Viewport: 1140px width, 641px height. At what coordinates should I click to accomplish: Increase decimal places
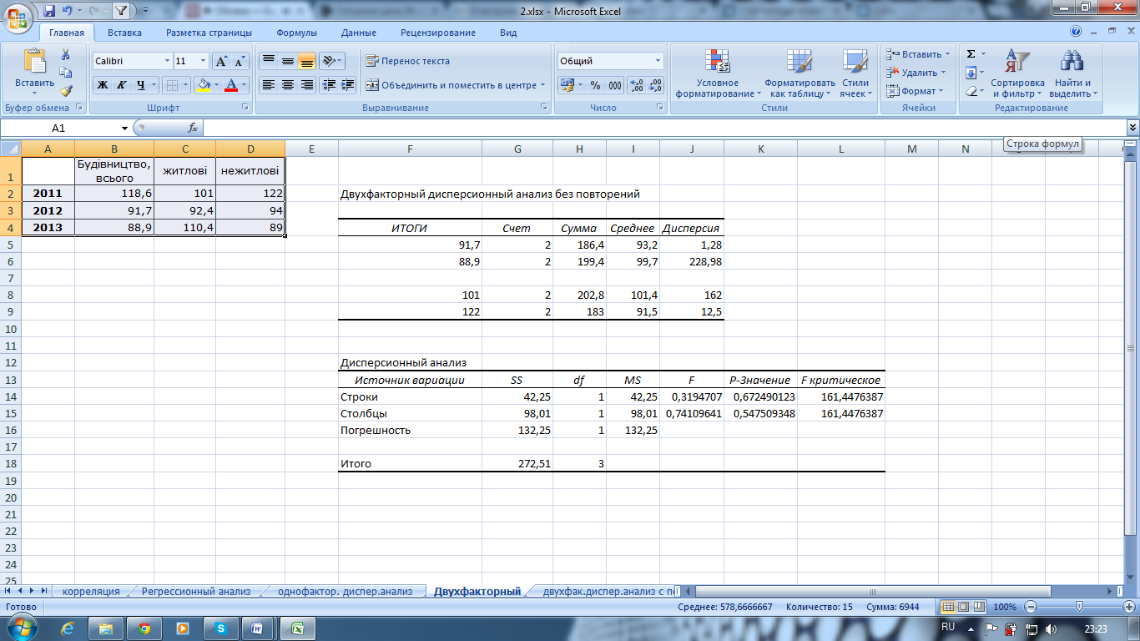click(636, 85)
